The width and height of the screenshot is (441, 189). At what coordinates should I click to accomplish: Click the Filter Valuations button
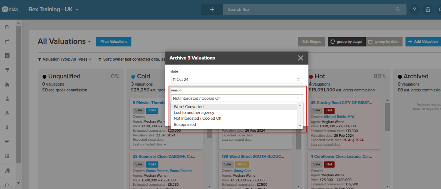(114, 42)
